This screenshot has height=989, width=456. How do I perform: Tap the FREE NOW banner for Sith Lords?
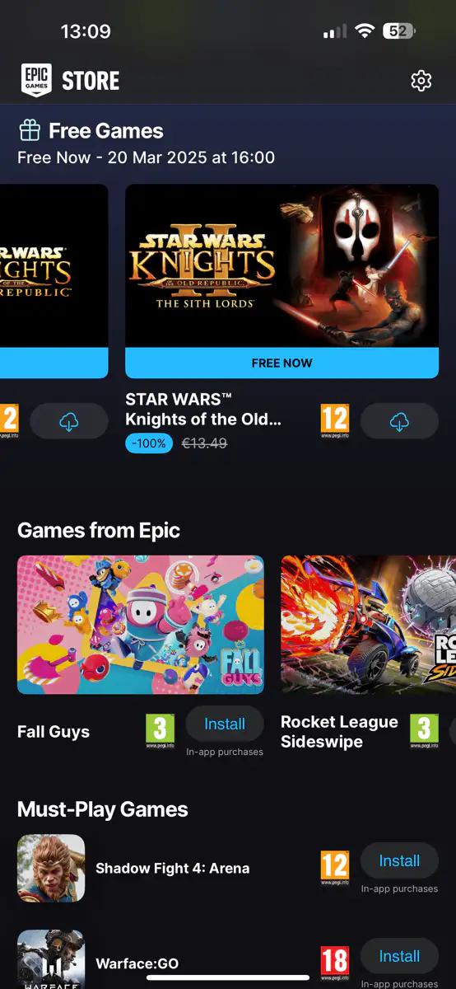tap(282, 363)
